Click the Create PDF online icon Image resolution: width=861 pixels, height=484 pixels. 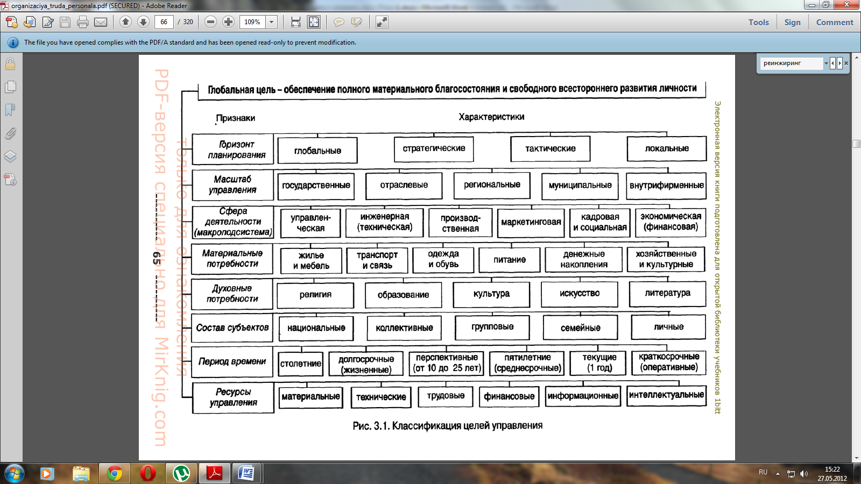pyautogui.click(x=12, y=22)
